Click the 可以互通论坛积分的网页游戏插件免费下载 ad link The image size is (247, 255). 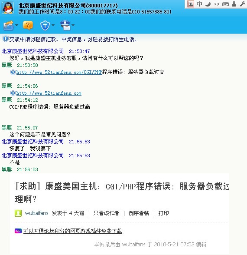[73, 231]
